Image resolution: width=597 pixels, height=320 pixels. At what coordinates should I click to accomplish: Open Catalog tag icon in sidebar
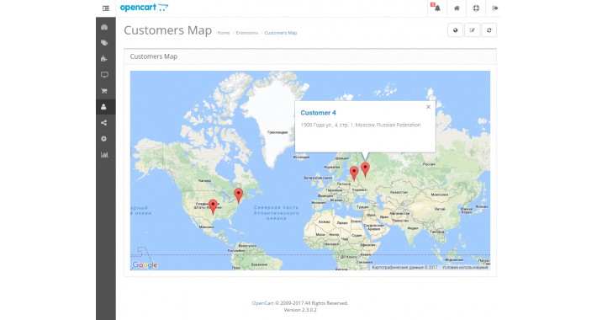pos(104,43)
